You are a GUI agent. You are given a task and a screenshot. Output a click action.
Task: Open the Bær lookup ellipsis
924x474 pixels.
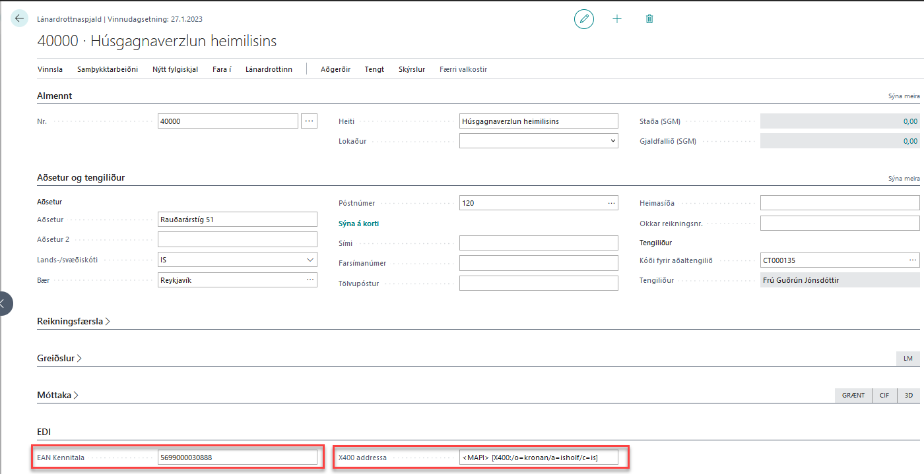point(310,280)
